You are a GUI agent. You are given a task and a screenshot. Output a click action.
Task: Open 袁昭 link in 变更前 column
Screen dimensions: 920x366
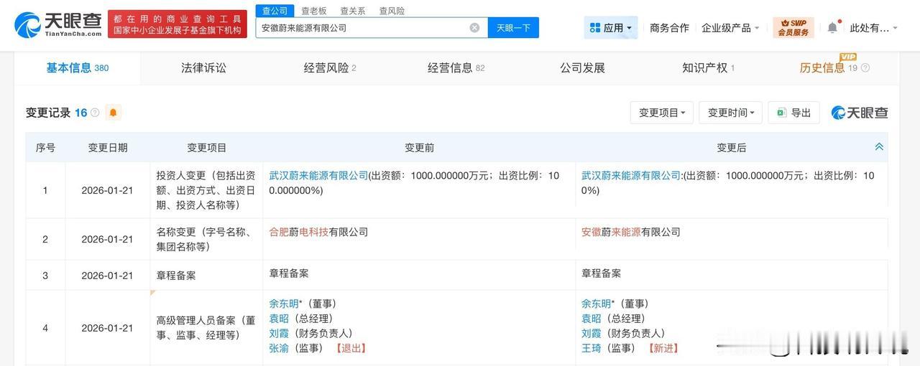point(279,319)
